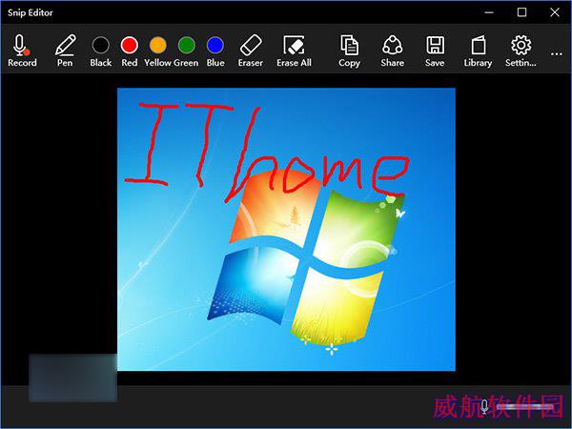Viewport: 572px width, 429px height.
Task: Pick the Yellow ink color
Action: [x=158, y=45]
